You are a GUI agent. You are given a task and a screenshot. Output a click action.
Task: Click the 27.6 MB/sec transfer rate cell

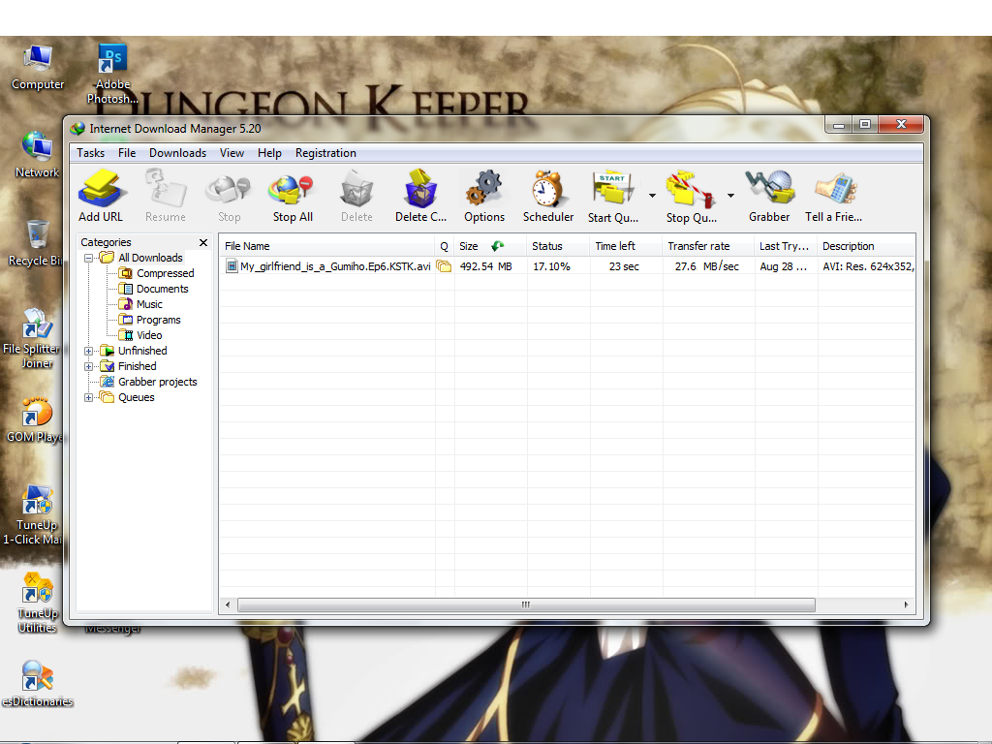point(706,266)
